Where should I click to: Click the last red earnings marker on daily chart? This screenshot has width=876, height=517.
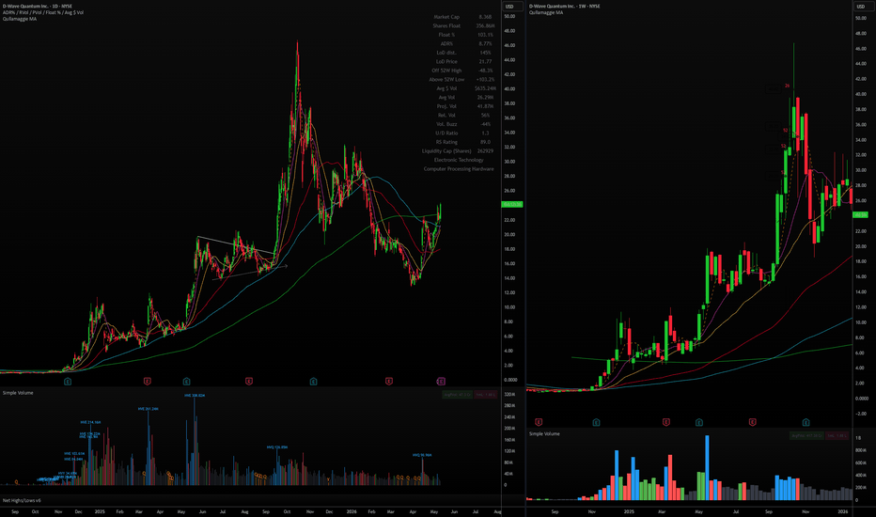pyautogui.click(x=389, y=382)
